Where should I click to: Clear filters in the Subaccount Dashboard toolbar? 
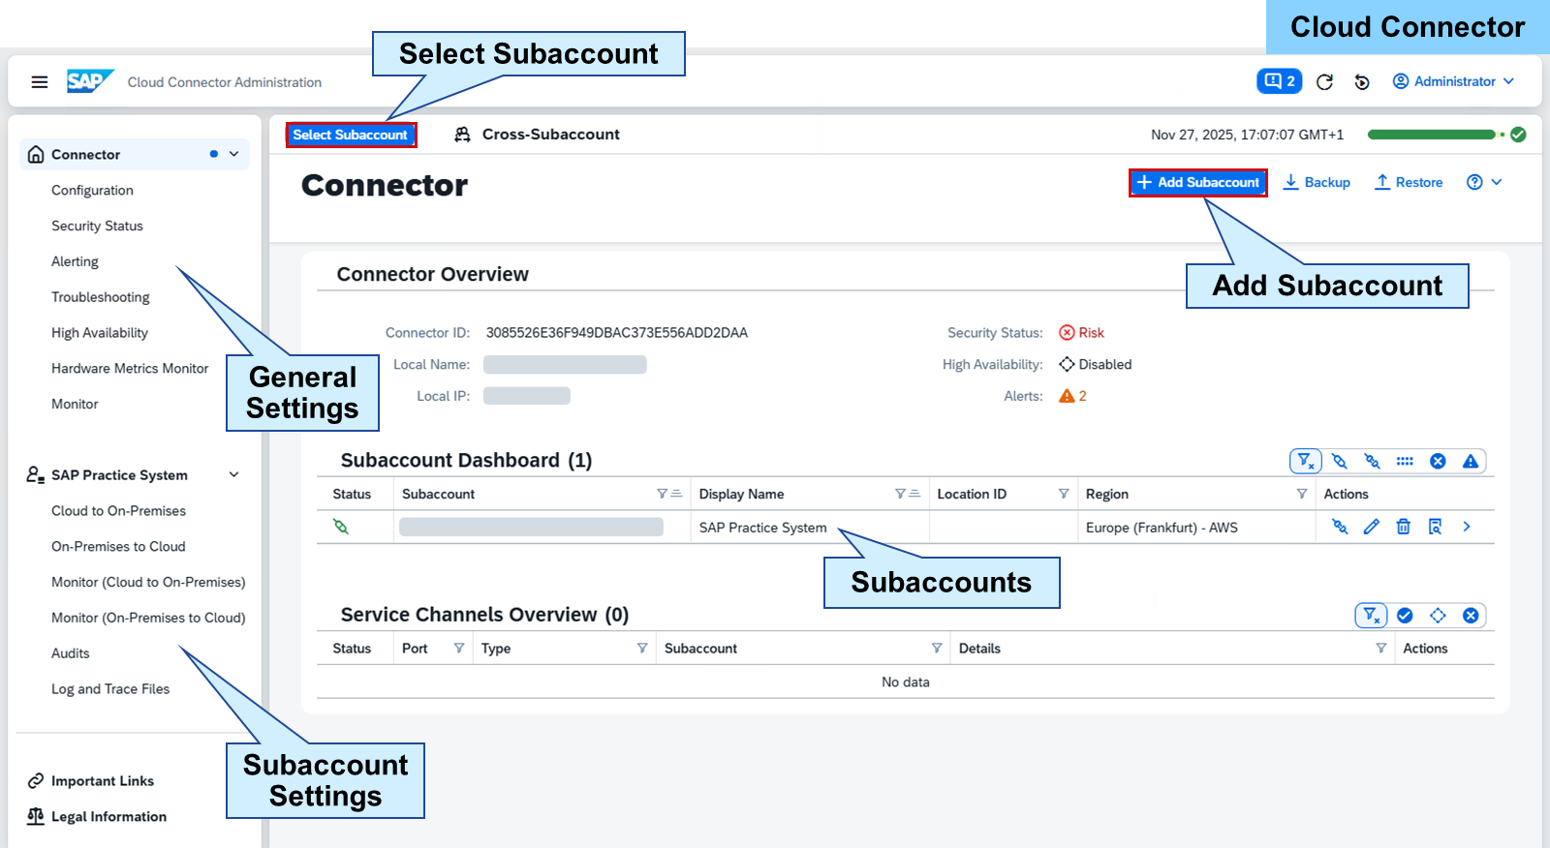click(x=1306, y=461)
